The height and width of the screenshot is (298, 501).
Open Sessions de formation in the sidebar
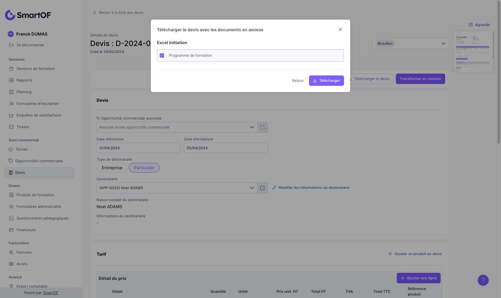tap(36, 69)
